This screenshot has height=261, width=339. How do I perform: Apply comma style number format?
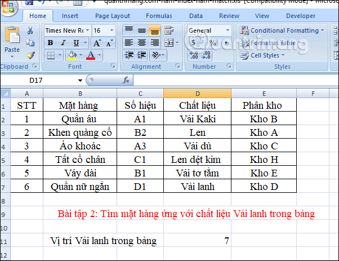[225, 43]
